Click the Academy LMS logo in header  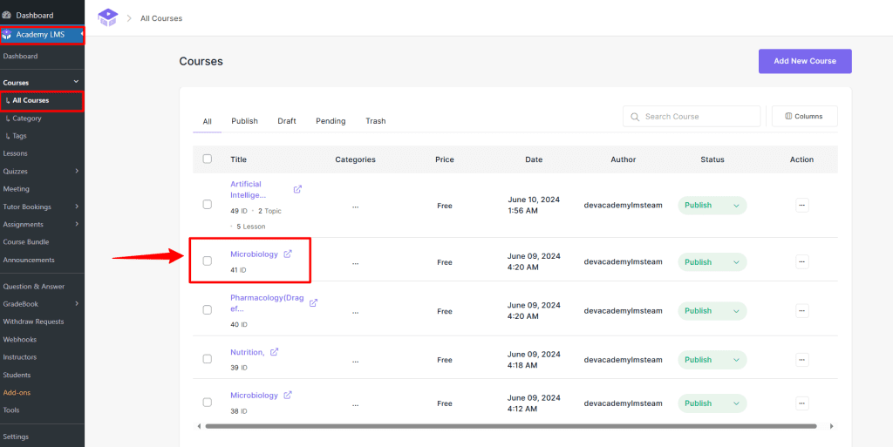point(107,17)
